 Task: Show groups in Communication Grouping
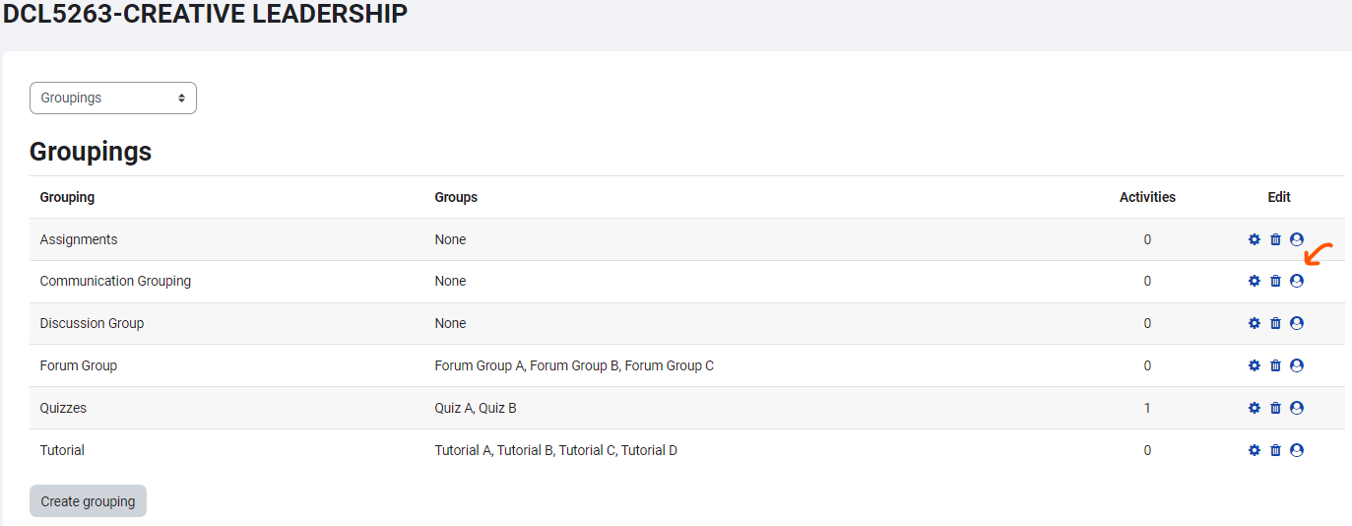1297,281
